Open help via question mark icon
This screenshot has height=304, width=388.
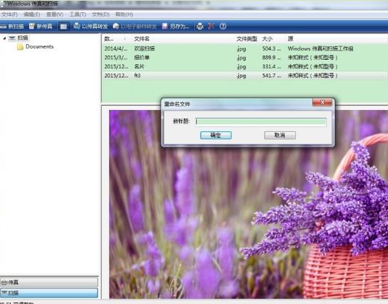tap(223, 26)
